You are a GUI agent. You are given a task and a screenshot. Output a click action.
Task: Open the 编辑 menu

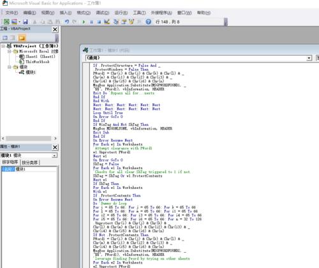(x=29, y=13)
